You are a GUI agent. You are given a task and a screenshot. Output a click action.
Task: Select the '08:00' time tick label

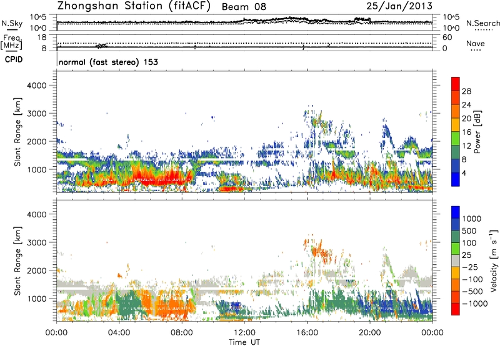[x=182, y=333]
